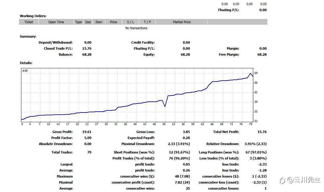Click the Profit Factor value 5.09
The height and width of the screenshot is (192, 324).
pos(88,138)
